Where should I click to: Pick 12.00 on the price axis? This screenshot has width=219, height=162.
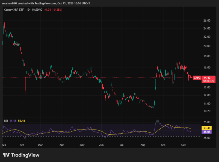coord(207,95)
